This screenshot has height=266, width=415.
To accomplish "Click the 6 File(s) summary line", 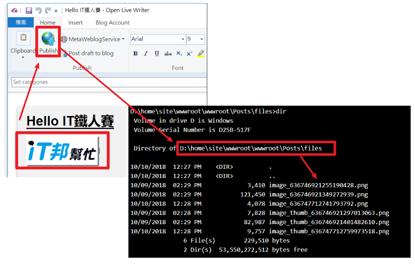I will 237,241.
